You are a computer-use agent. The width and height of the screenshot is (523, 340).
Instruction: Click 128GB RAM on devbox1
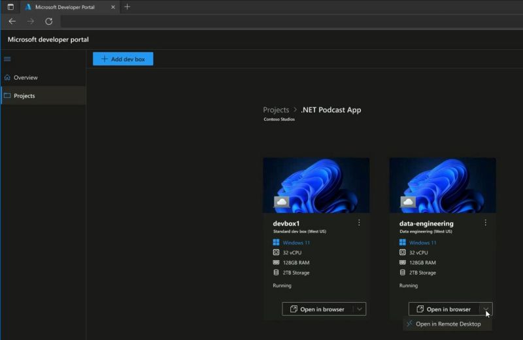296,263
